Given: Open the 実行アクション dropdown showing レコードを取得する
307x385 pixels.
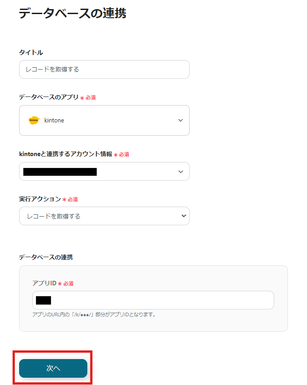Looking at the screenshot, I should coord(104,216).
